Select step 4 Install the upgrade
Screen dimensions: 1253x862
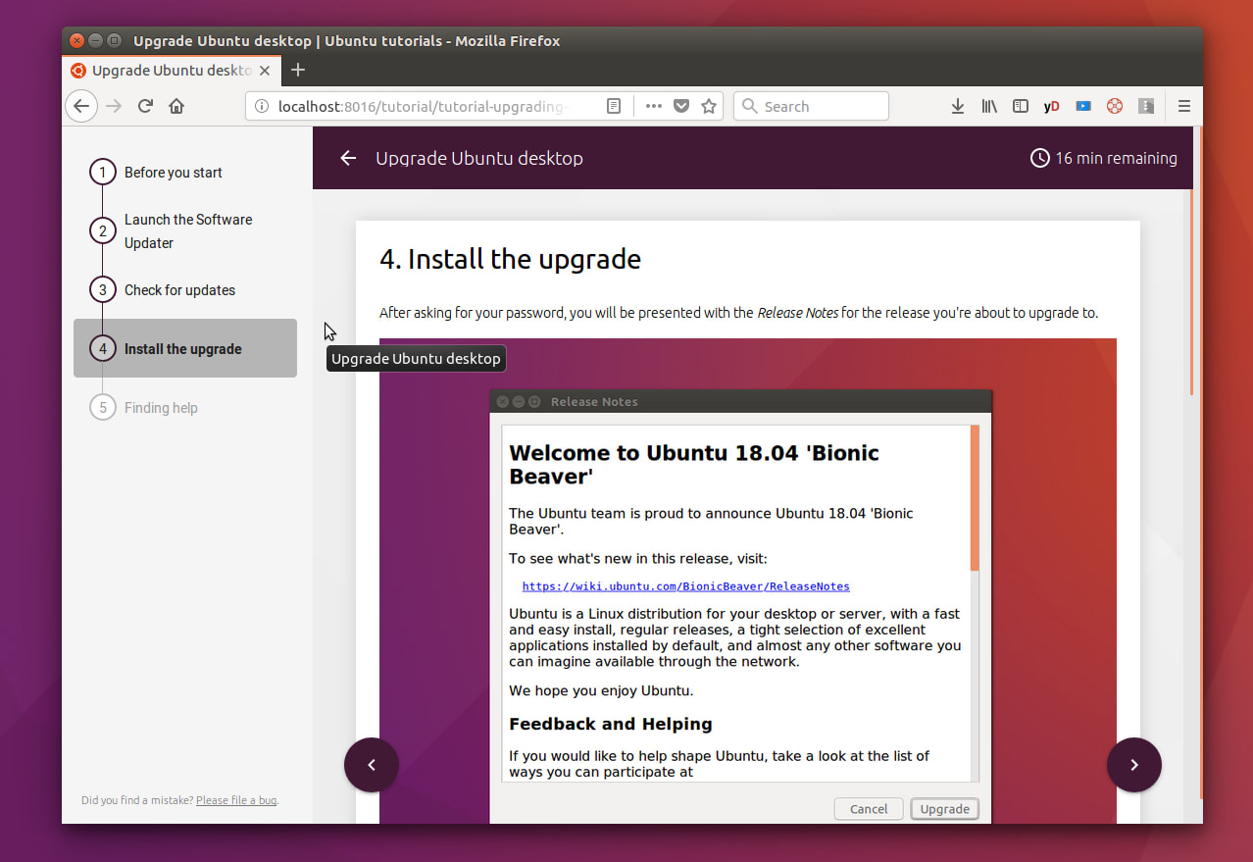click(x=185, y=348)
